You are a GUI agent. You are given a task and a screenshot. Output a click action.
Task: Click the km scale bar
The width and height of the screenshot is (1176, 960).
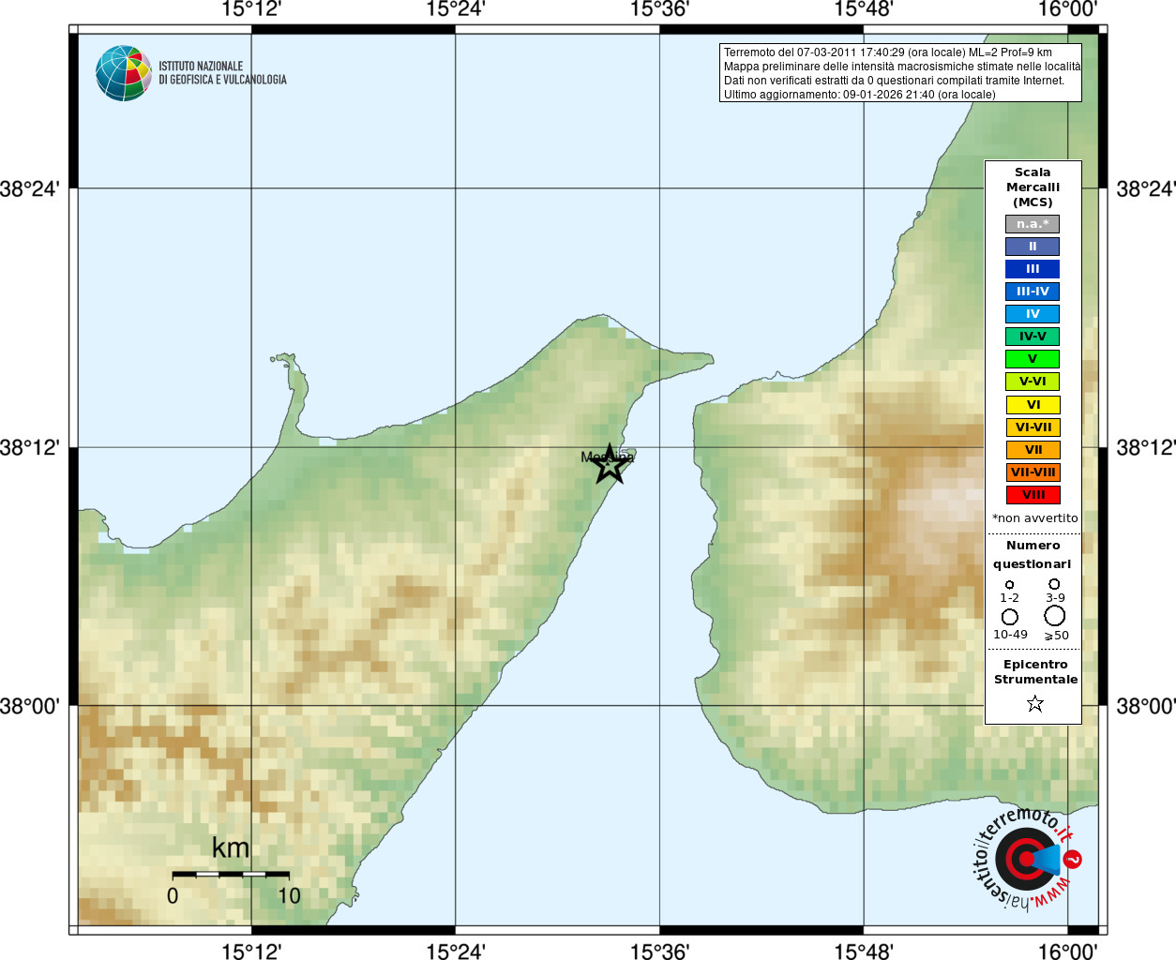231,874
